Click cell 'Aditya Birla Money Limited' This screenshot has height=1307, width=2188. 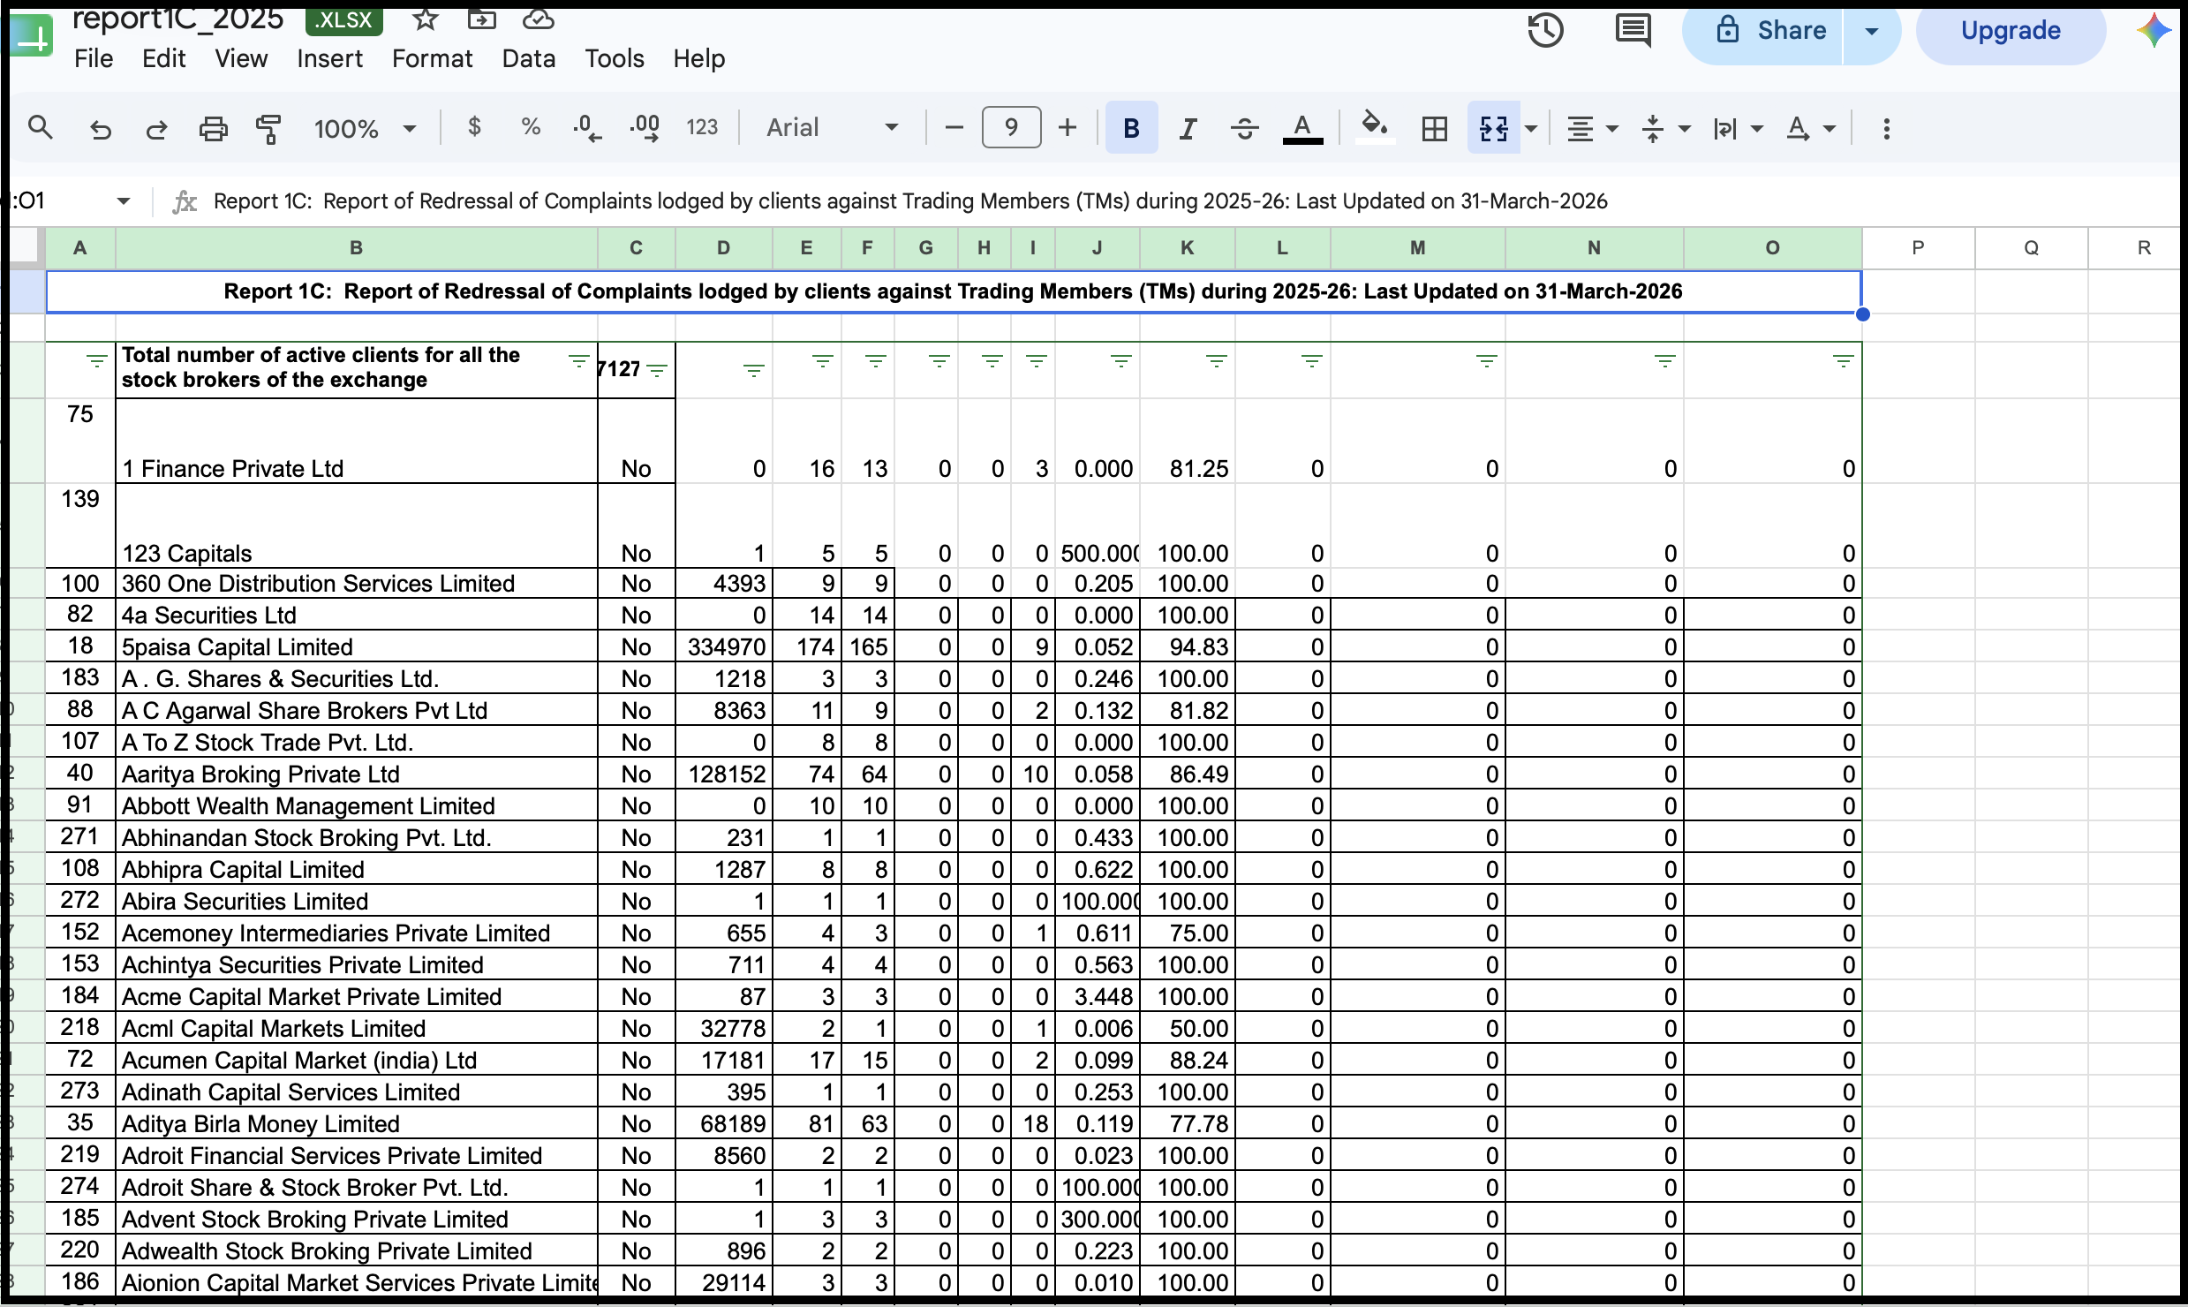coord(357,1124)
